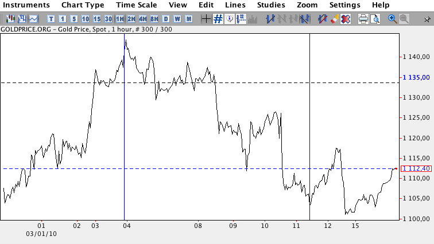The height and width of the screenshot is (244, 434).
Task: Open the print preview icon
Action: (374, 19)
